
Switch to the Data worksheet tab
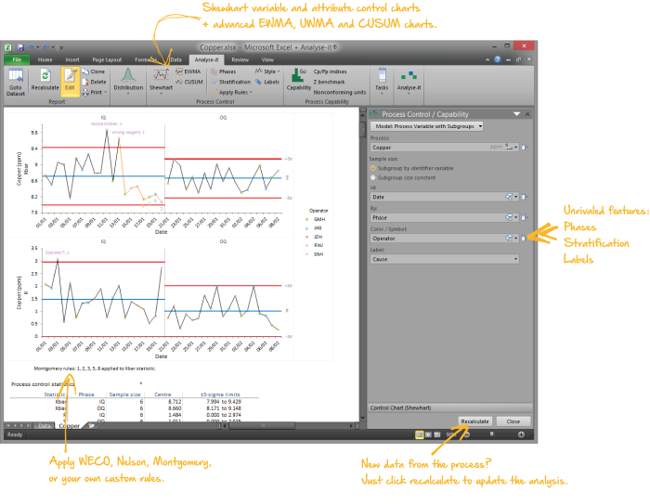point(44,426)
